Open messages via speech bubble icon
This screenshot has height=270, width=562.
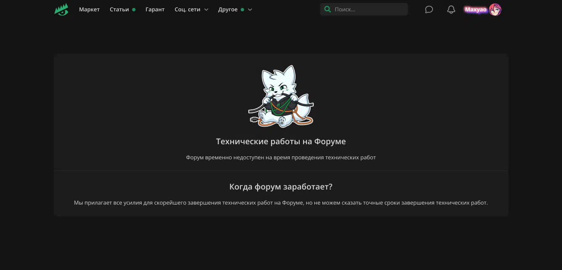429,9
